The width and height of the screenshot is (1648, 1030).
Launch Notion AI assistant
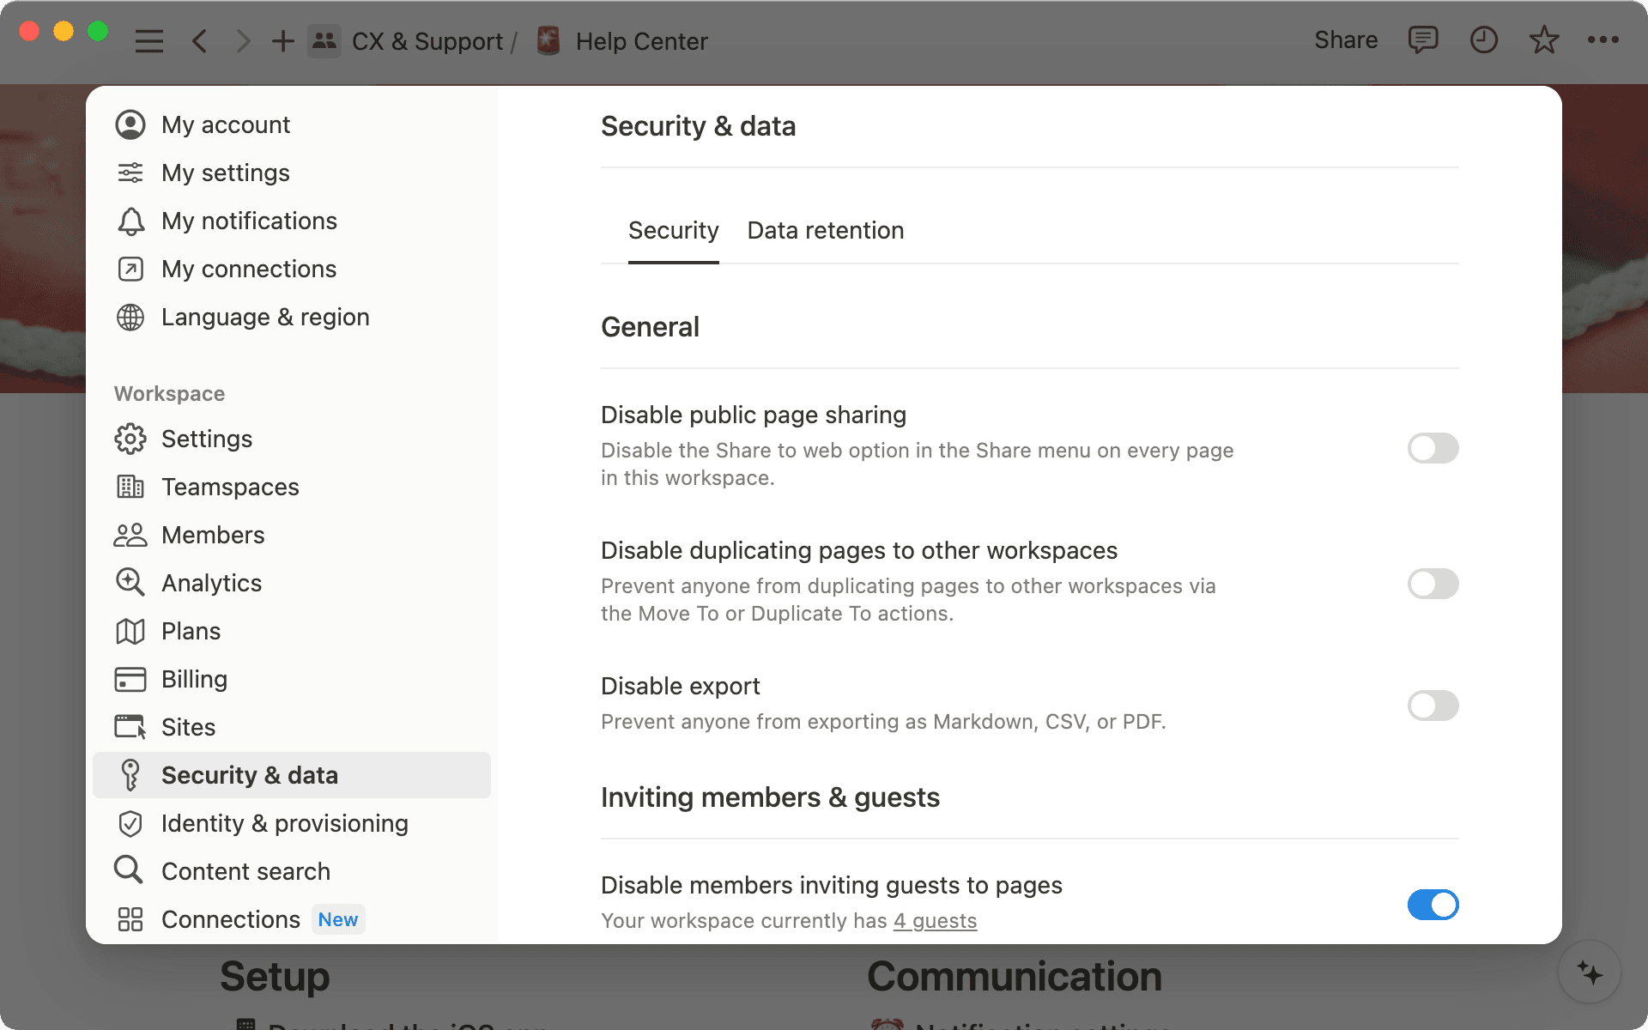(1590, 972)
